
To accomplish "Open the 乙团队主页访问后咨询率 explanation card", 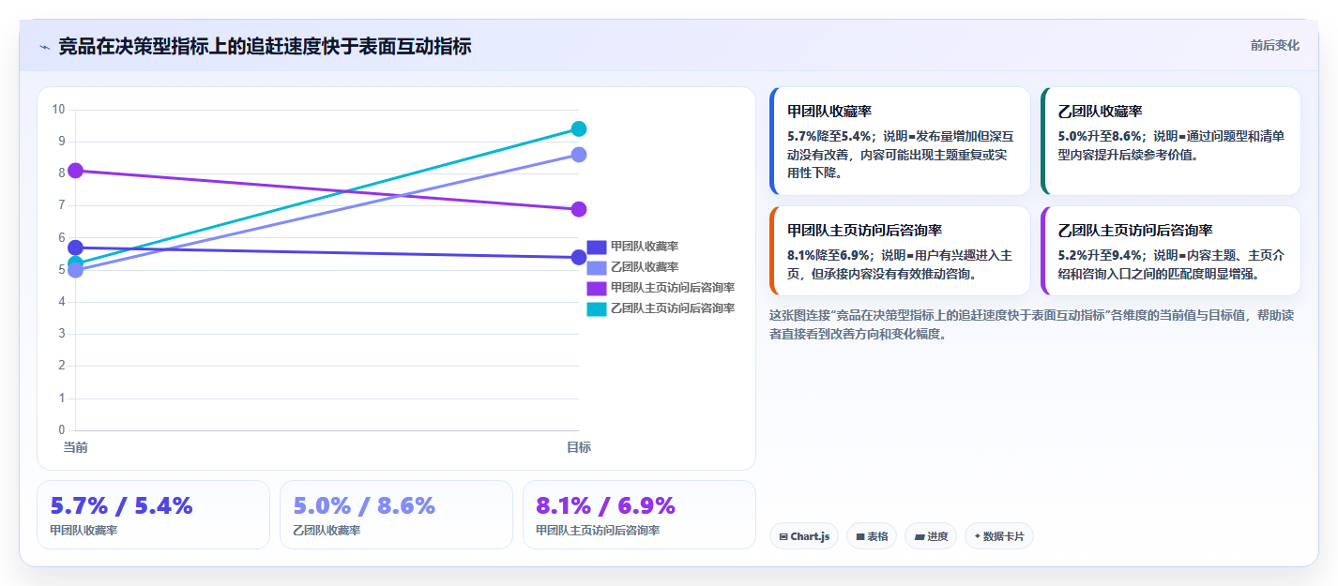I will click(x=1171, y=251).
